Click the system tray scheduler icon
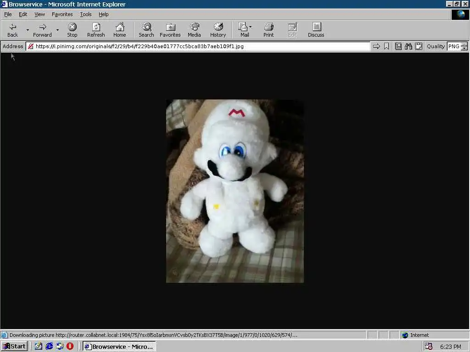The width and height of the screenshot is (470, 352). [x=429, y=346]
